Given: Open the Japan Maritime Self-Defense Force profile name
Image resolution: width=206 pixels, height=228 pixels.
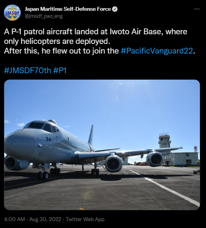Looking at the screenshot, I should pyautogui.click(x=68, y=9).
